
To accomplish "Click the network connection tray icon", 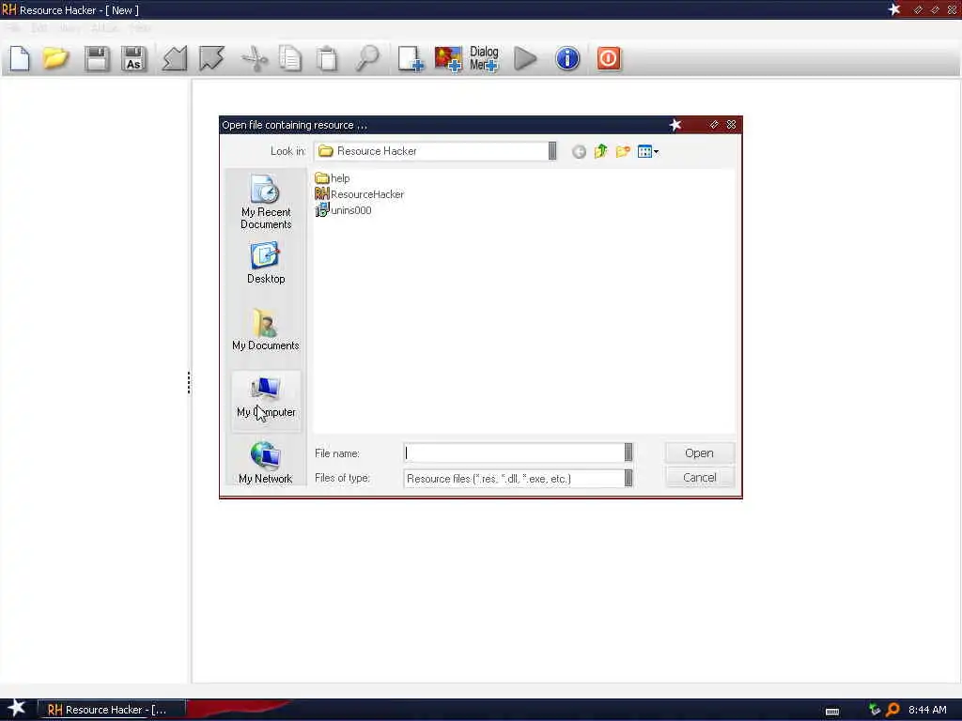I will [x=875, y=710].
